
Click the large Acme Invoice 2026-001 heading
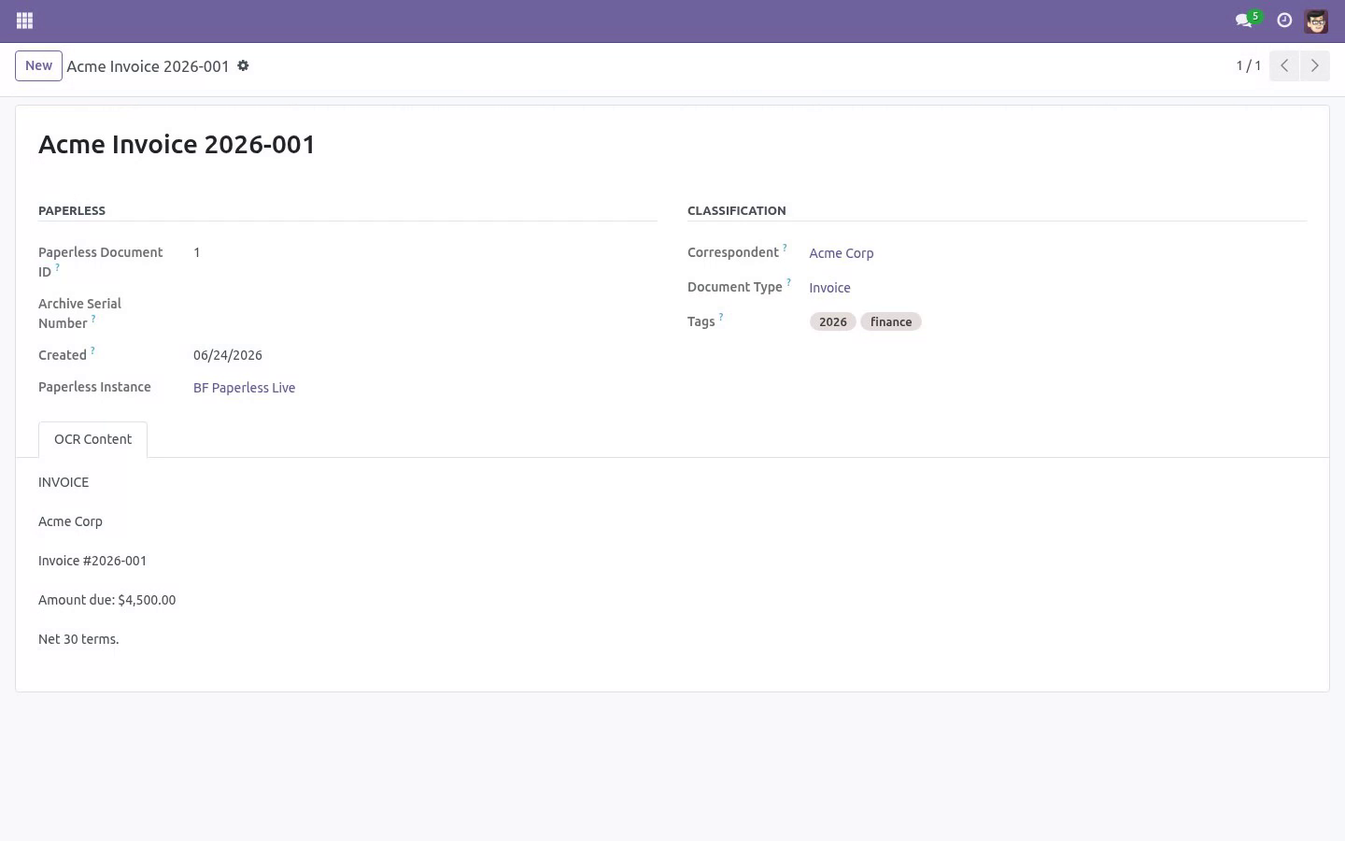pyautogui.click(x=177, y=144)
